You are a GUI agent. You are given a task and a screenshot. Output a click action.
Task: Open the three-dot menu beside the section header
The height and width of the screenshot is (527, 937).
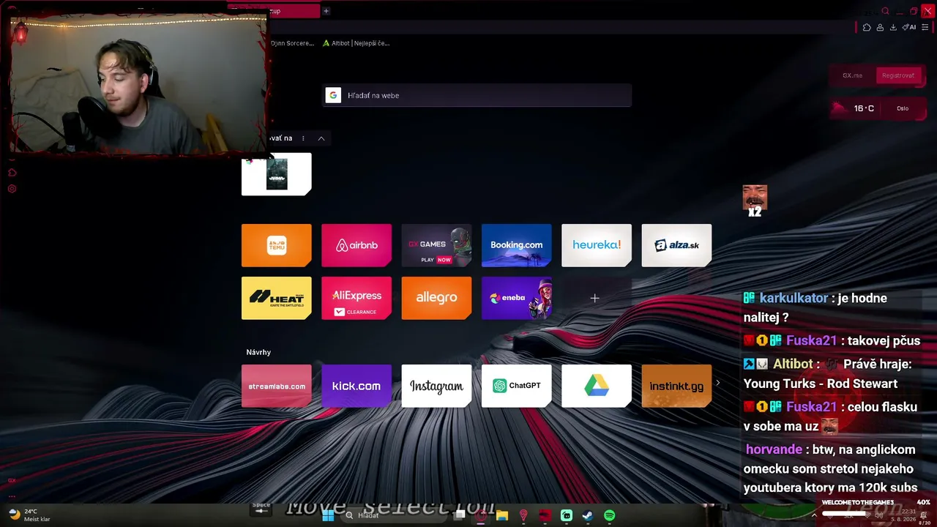tap(303, 138)
